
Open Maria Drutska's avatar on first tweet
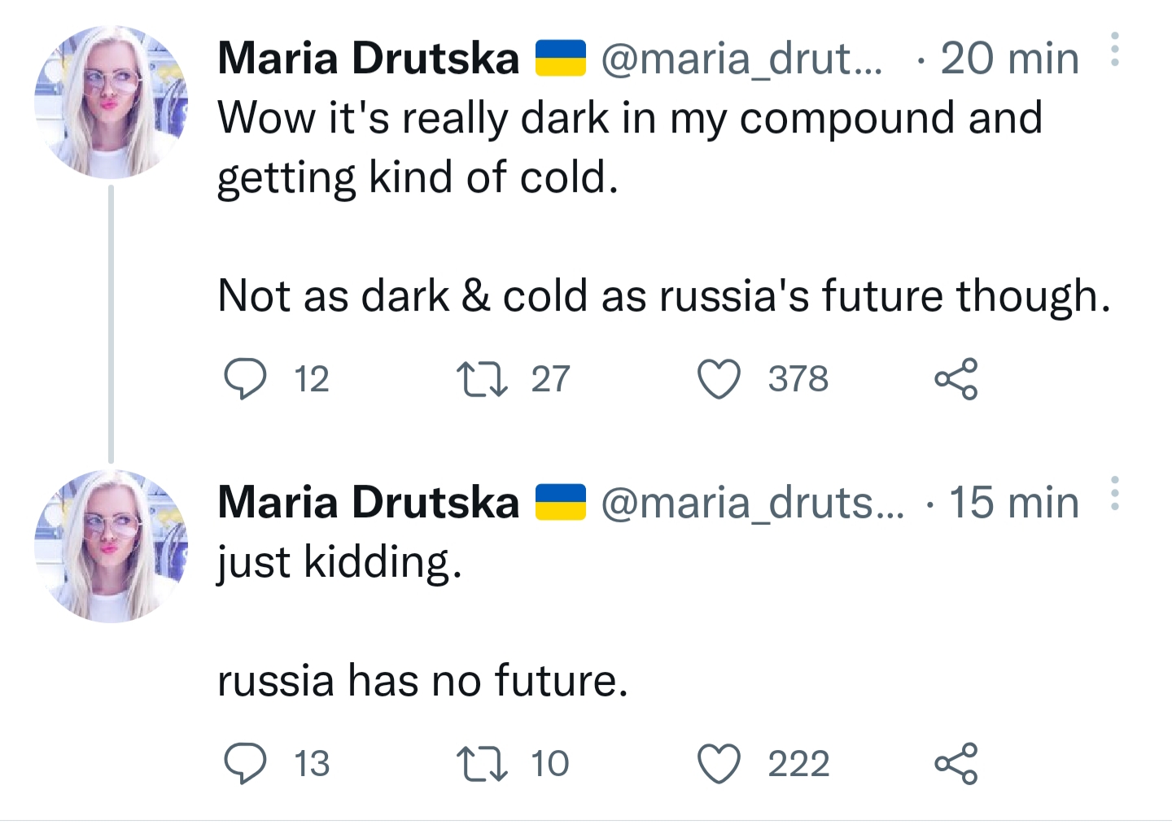pos(111,102)
